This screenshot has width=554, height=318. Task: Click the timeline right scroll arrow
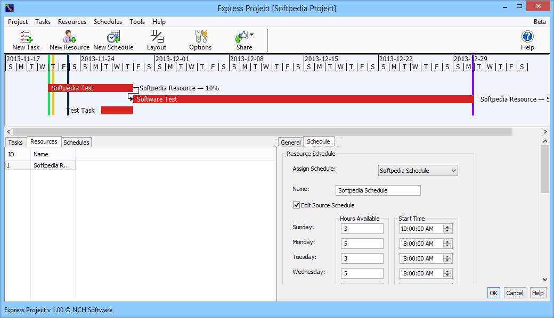(545, 131)
